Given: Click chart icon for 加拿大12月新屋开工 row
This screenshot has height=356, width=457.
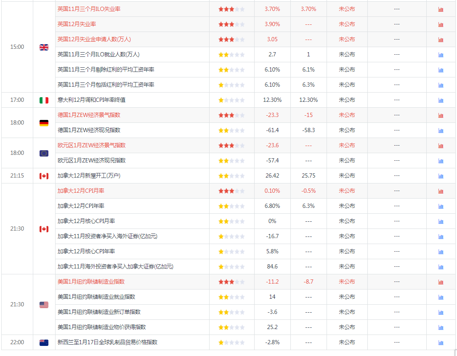Looking at the screenshot, I should coord(441,176).
